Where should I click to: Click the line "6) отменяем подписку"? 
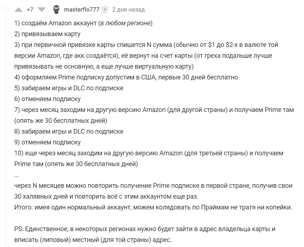(x=48, y=99)
